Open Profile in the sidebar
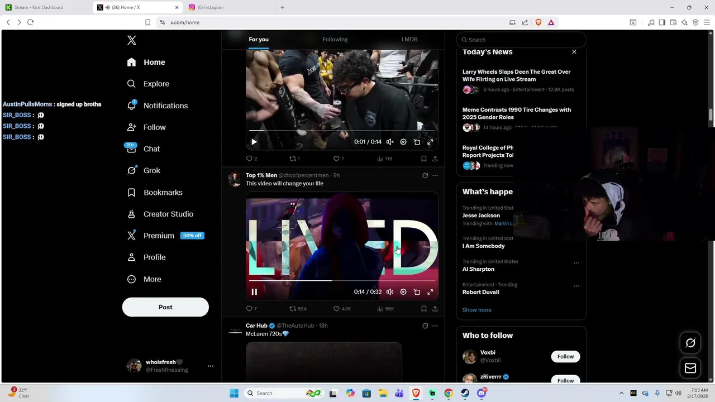The width and height of the screenshot is (715, 402). click(x=146, y=257)
